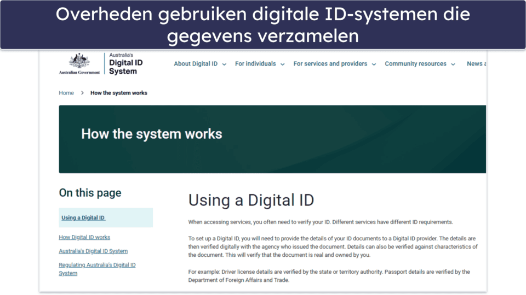526x295 pixels.
Task: Expand the chevron beside For individuals
Action: (x=283, y=64)
